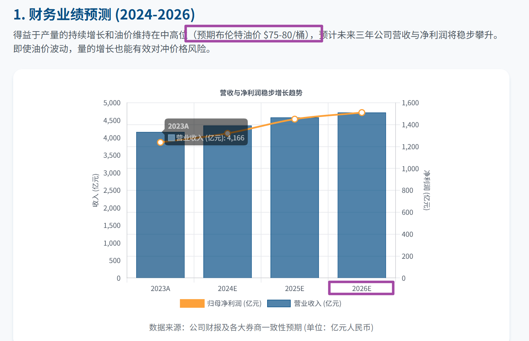This screenshot has height=341, width=529.
Task: Click the highlighted 预期布伦特油价 $75-80/桶 text
Action: click(253, 35)
